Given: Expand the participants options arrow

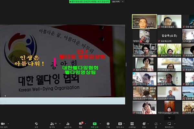Looking at the screenshot, I should (60, 124).
